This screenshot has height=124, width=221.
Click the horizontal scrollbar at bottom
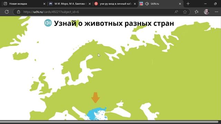click(x=109, y=122)
